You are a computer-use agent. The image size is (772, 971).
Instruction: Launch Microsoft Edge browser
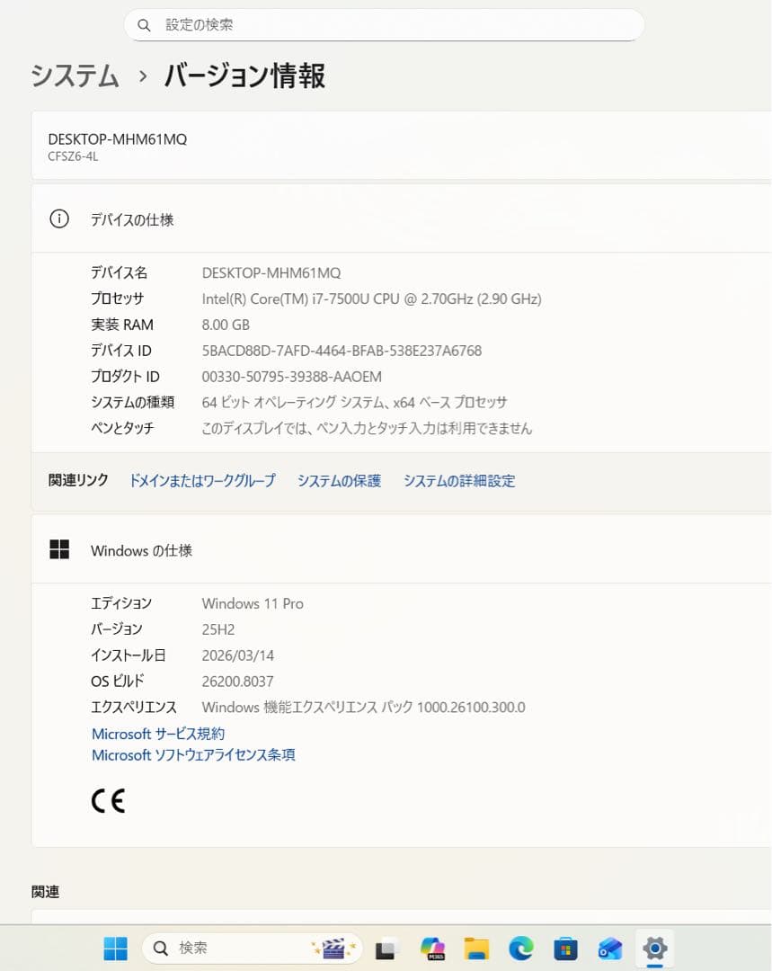tap(521, 948)
